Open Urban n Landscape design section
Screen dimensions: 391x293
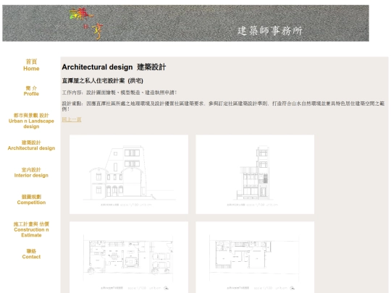tap(31, 121)
